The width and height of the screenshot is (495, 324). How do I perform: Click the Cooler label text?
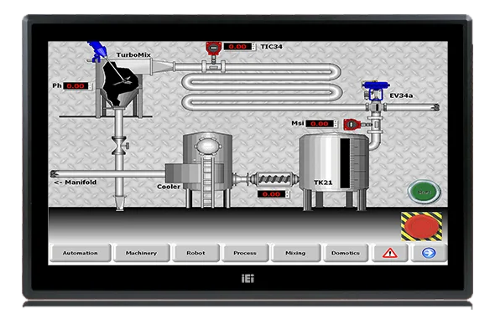(x=169, y=187)
